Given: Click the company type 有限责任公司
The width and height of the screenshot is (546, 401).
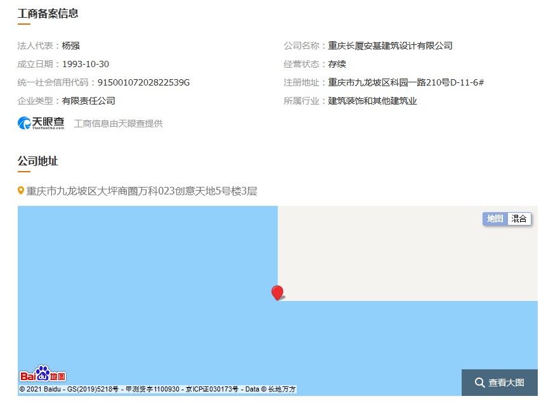Looking at the screenshot, I should click(88, 101).
